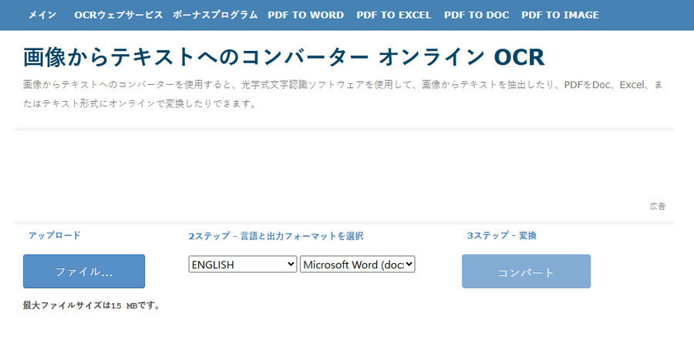This screenshot has width=694, height=337.
Task: Click the 最大ファイルサイズは15 MB note
Action: [91, 305]
